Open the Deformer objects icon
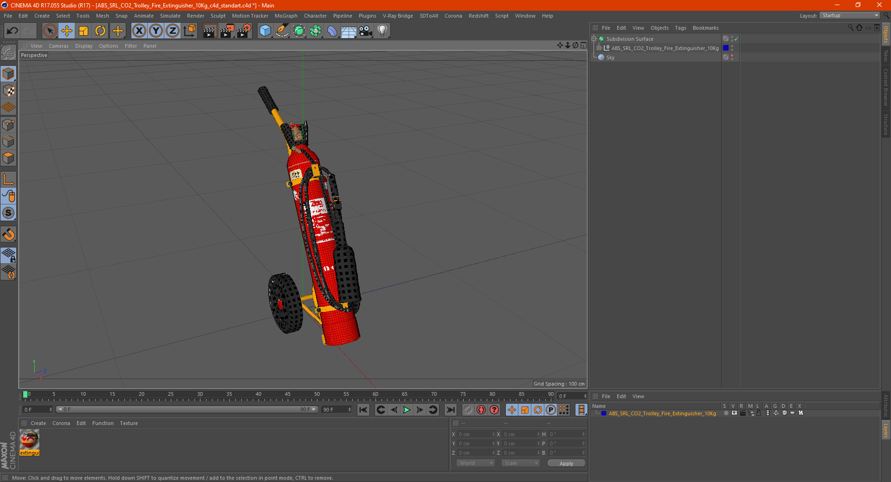 332,31
